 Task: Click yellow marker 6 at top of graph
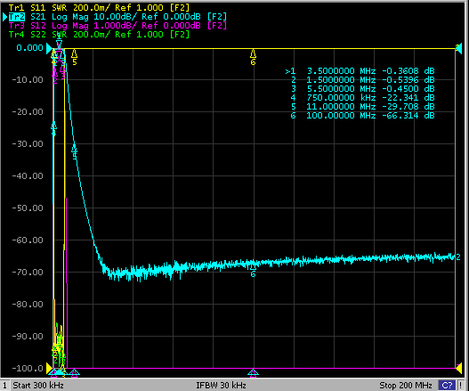[x=253, y=58]
